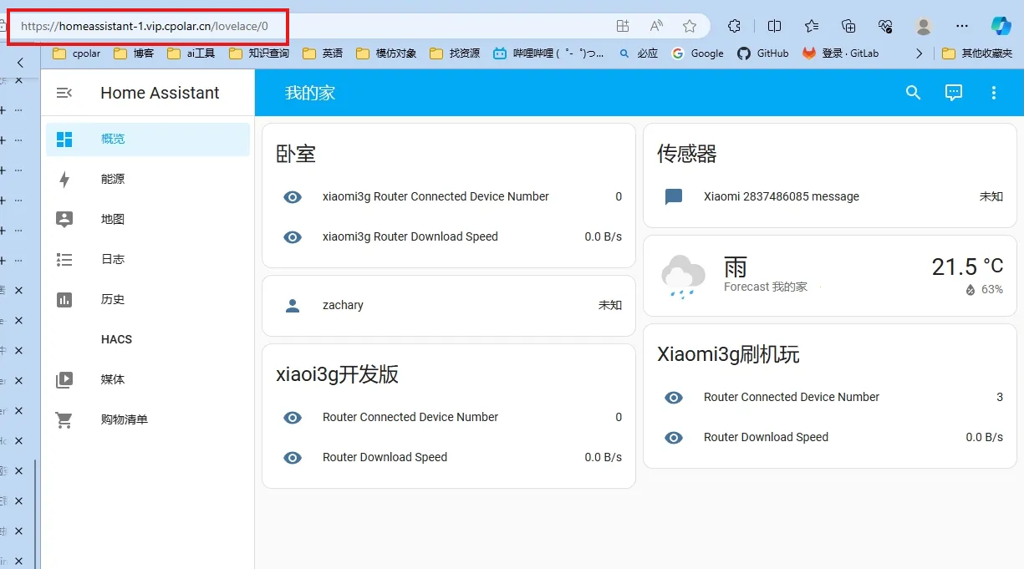This screenshot has width=1024, height=569.
Task: Click eye icon beside Router Connected Device Number 3
Action: coord(674,398)
